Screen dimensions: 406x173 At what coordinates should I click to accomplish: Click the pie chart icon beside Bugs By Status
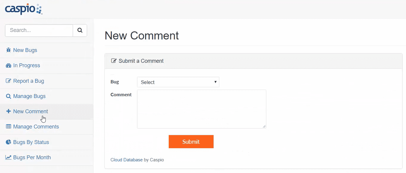[8, 142]
